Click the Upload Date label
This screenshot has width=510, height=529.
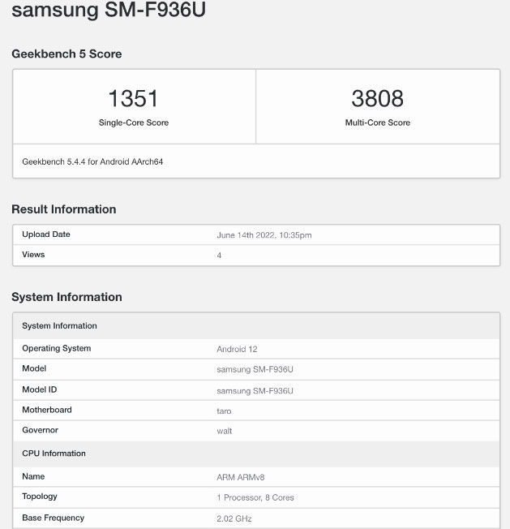coord(46,234)
